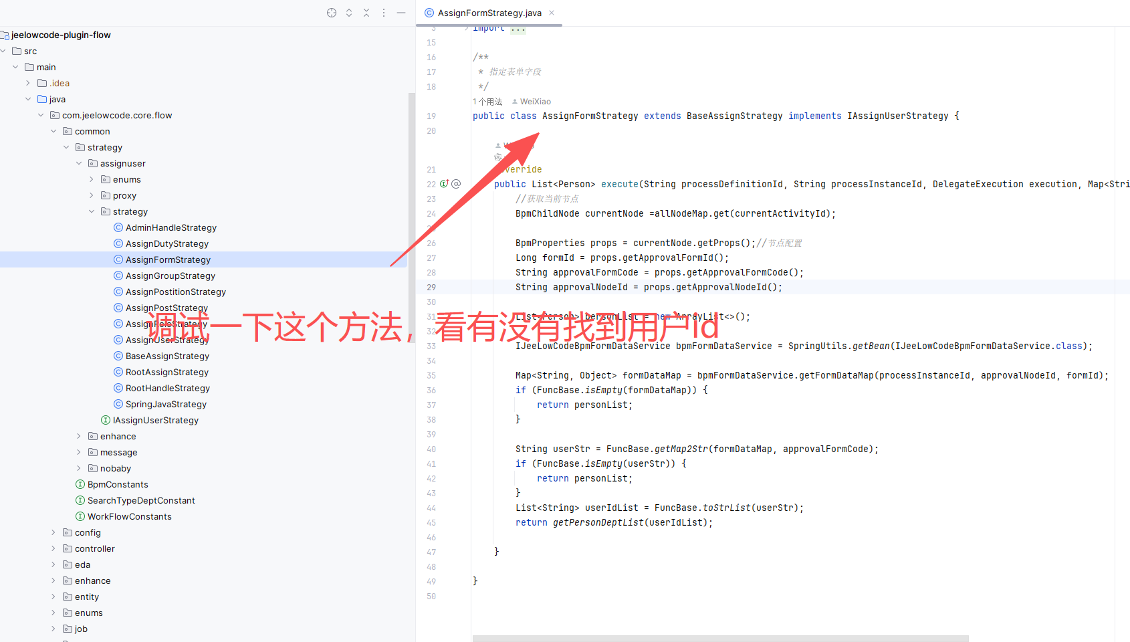Open the project panel three-dot options menu

(384, 13)
